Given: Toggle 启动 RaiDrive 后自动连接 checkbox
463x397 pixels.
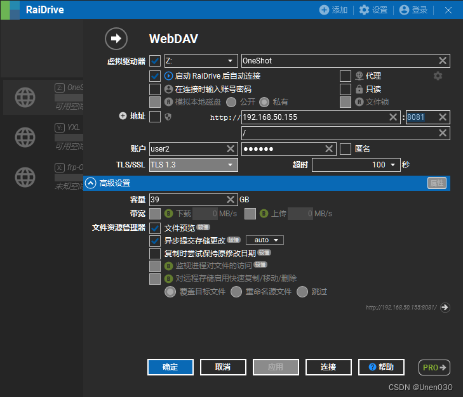Looking at the screenshot, I should pos(155,76).
